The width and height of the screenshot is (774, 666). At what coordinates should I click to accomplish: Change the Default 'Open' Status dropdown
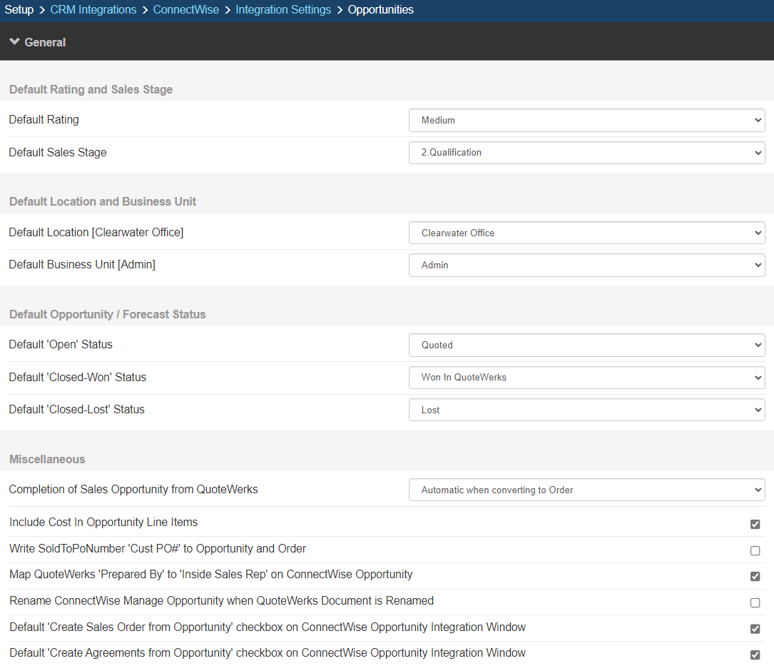point(586,345)
